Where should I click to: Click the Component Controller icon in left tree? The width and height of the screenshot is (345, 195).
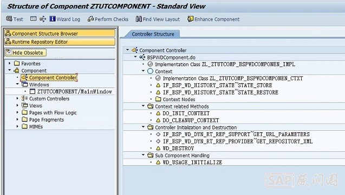(x=24, y=77)
